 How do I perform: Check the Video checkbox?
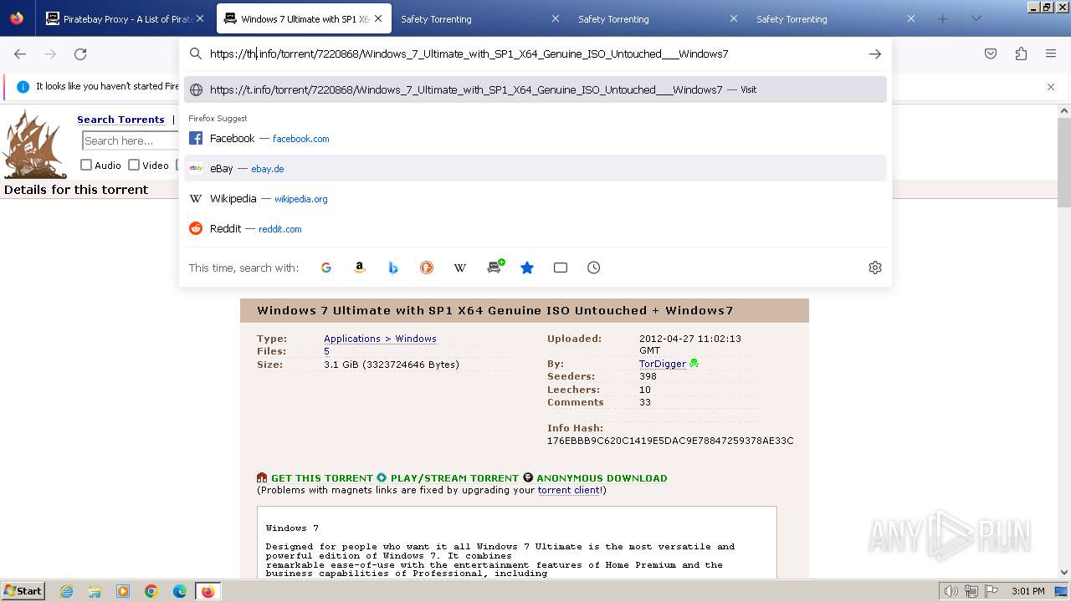click(x=134, y=165)
